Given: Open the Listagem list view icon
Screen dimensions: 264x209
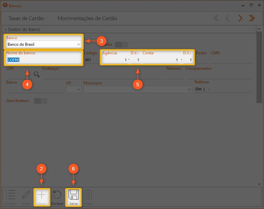Looking at the screenshot, I should (11, 196).
